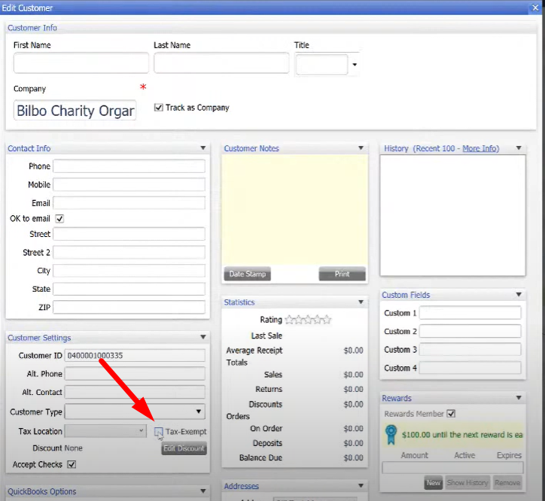The image size is (545, 501).
Task: Uncheck the Rewards Member checkbox
Action: coord(451,414)
